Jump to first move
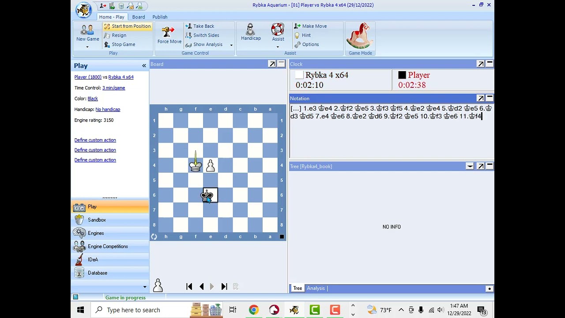Image resolution: width=565 pixels, height=318 pixels. pyautogui.click(x=189, y=287)
